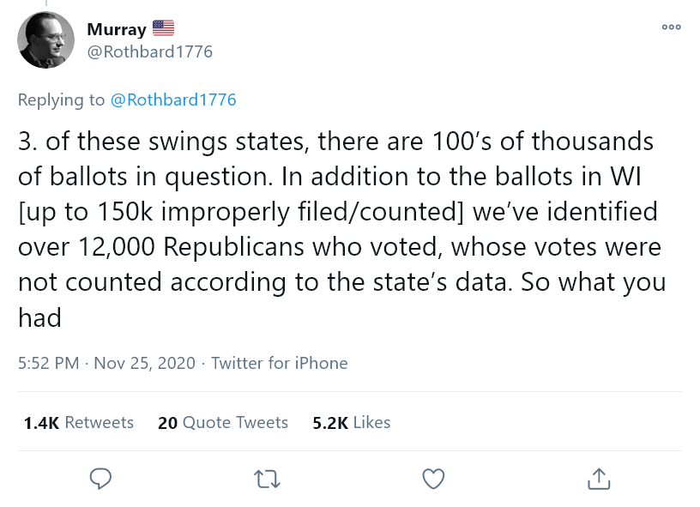700x507 pixels.
Task: Open the Murray display name link
Action: [117, 30]
